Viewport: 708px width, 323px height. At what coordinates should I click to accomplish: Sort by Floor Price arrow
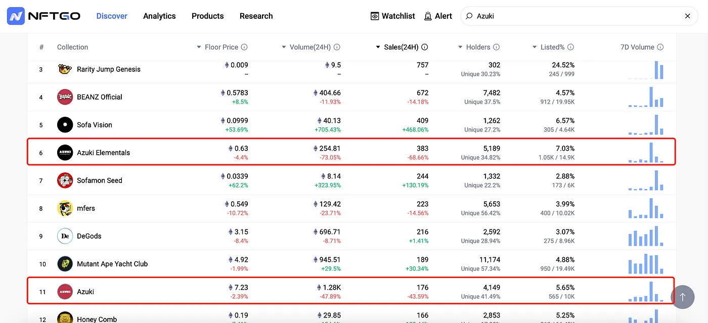pyautogui.click(x=199, y=48)
